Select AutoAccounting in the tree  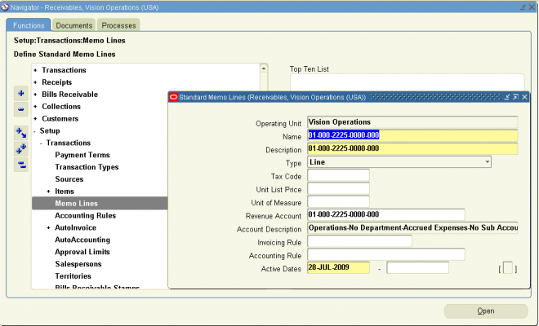click(x=82, y=240)
